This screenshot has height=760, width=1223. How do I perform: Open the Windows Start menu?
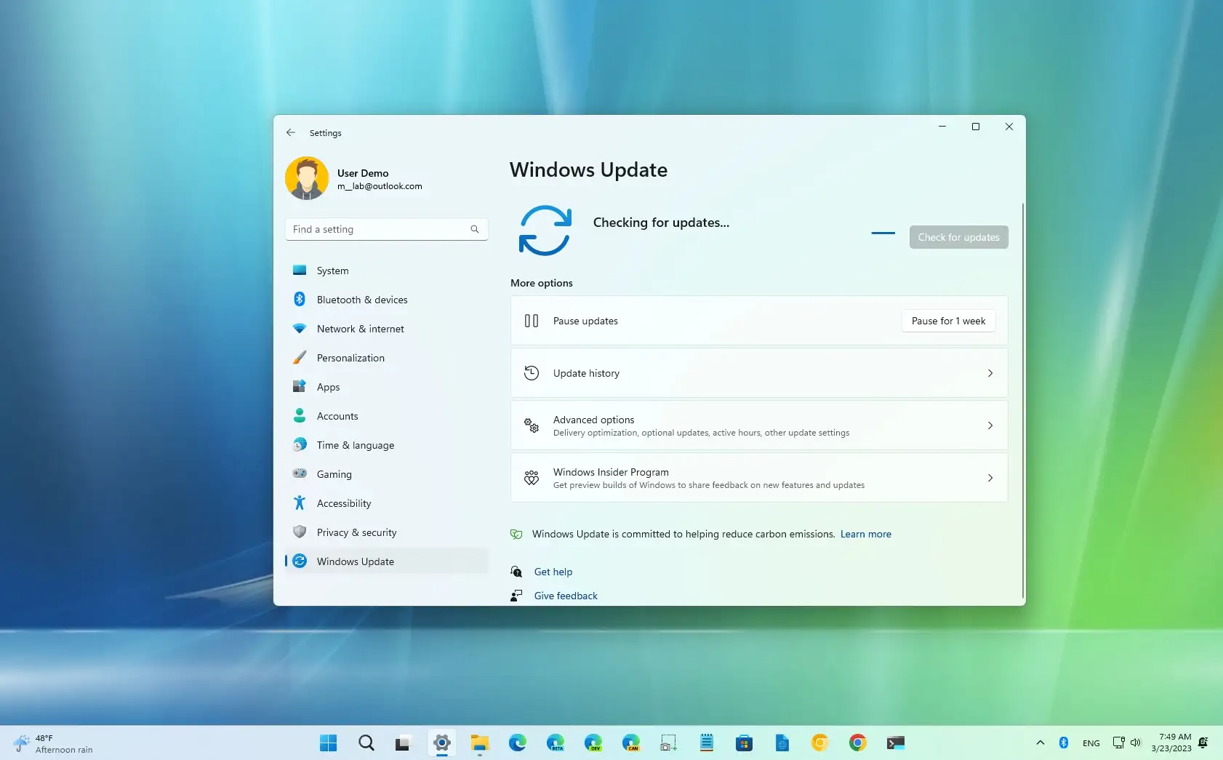(329, 743)
